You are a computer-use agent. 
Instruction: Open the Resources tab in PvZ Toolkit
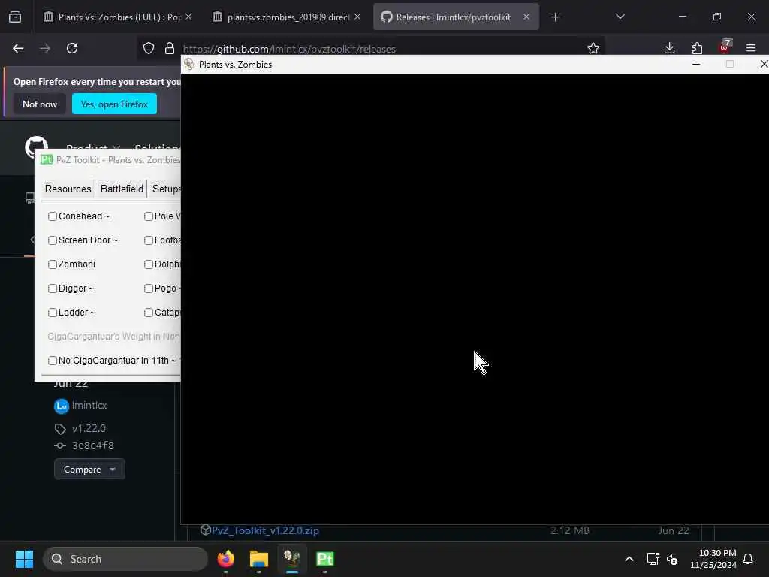[68, 189]
